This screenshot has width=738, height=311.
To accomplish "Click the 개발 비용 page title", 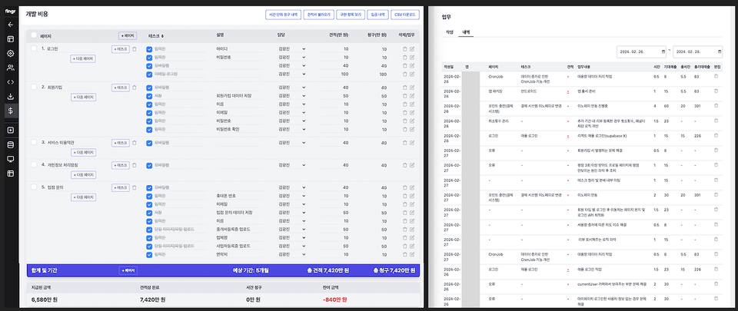I will coord(37,14).
